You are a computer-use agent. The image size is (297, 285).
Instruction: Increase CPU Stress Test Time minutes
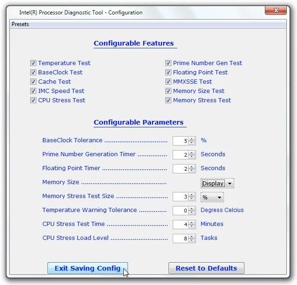click(x=191, y=223)
